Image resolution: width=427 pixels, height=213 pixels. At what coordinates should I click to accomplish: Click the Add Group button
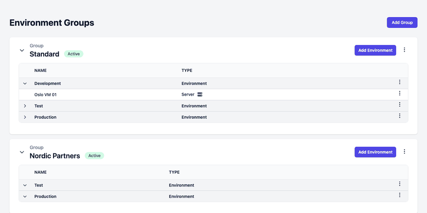click(x=402, y=23)
